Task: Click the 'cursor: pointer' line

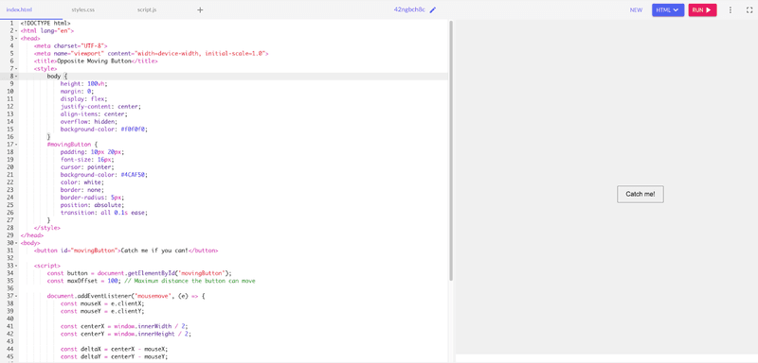Action: tap(87, 166)
